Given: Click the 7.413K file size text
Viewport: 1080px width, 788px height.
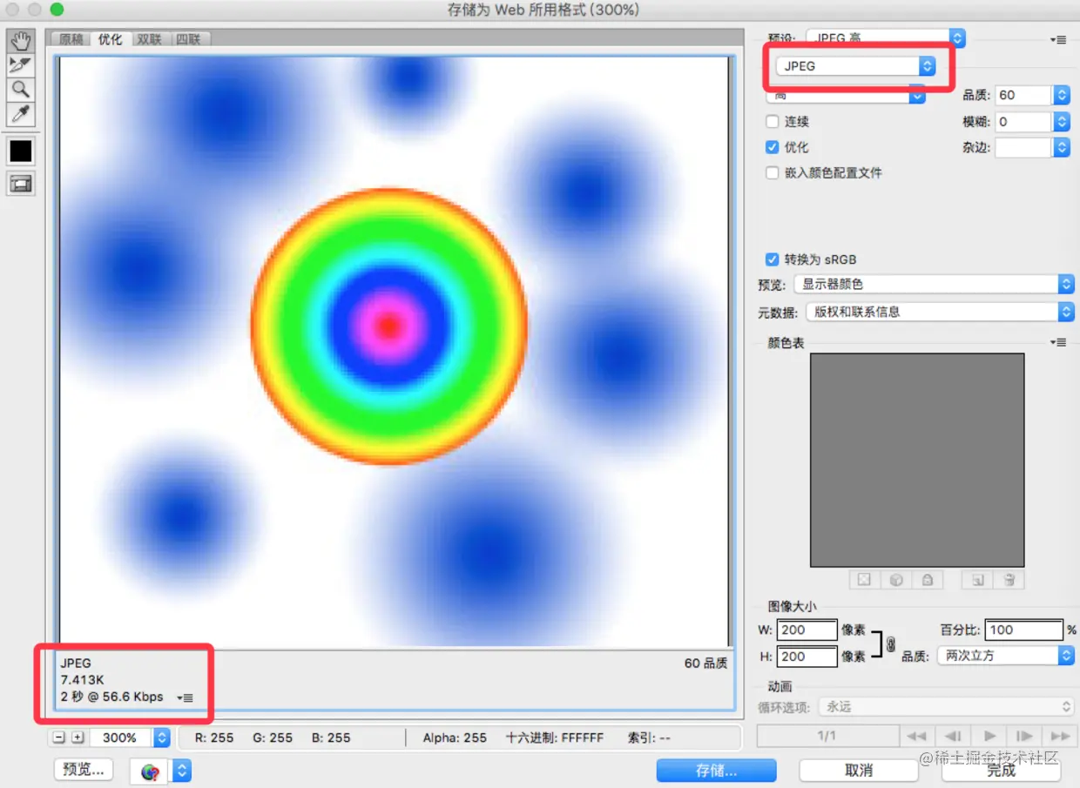Looking at the screenshot, I should point(83,680).
